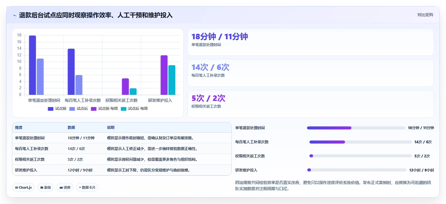Click the 对比矩阵 label in the header

click(425, 15)
